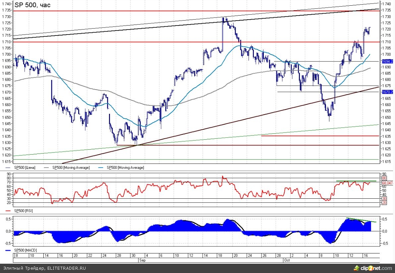Click the RSI current value tag 68.047
395x273 pixels.
pyautogui.click(x=387, y=183)
